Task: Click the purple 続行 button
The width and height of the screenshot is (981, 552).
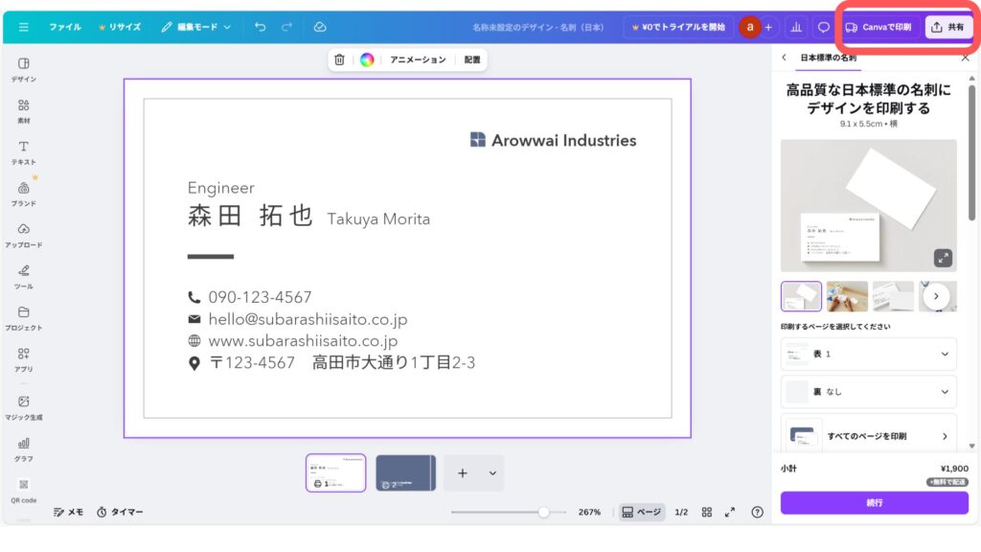Action: pyautogui.click(x=874, y=502)
